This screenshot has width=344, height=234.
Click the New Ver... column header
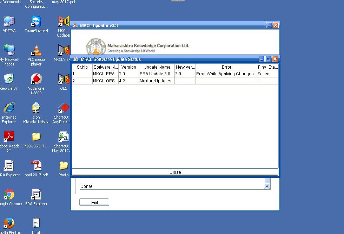pyautogui.click(x=185, y=67)
